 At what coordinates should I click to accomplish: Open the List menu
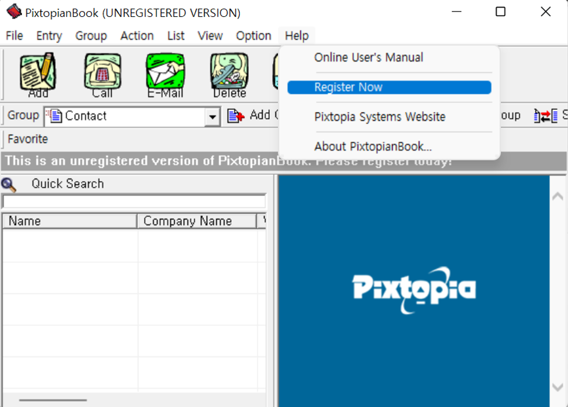pyautogui.click(x=175, y=36)
